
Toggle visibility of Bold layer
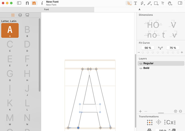tap(141, 68)
